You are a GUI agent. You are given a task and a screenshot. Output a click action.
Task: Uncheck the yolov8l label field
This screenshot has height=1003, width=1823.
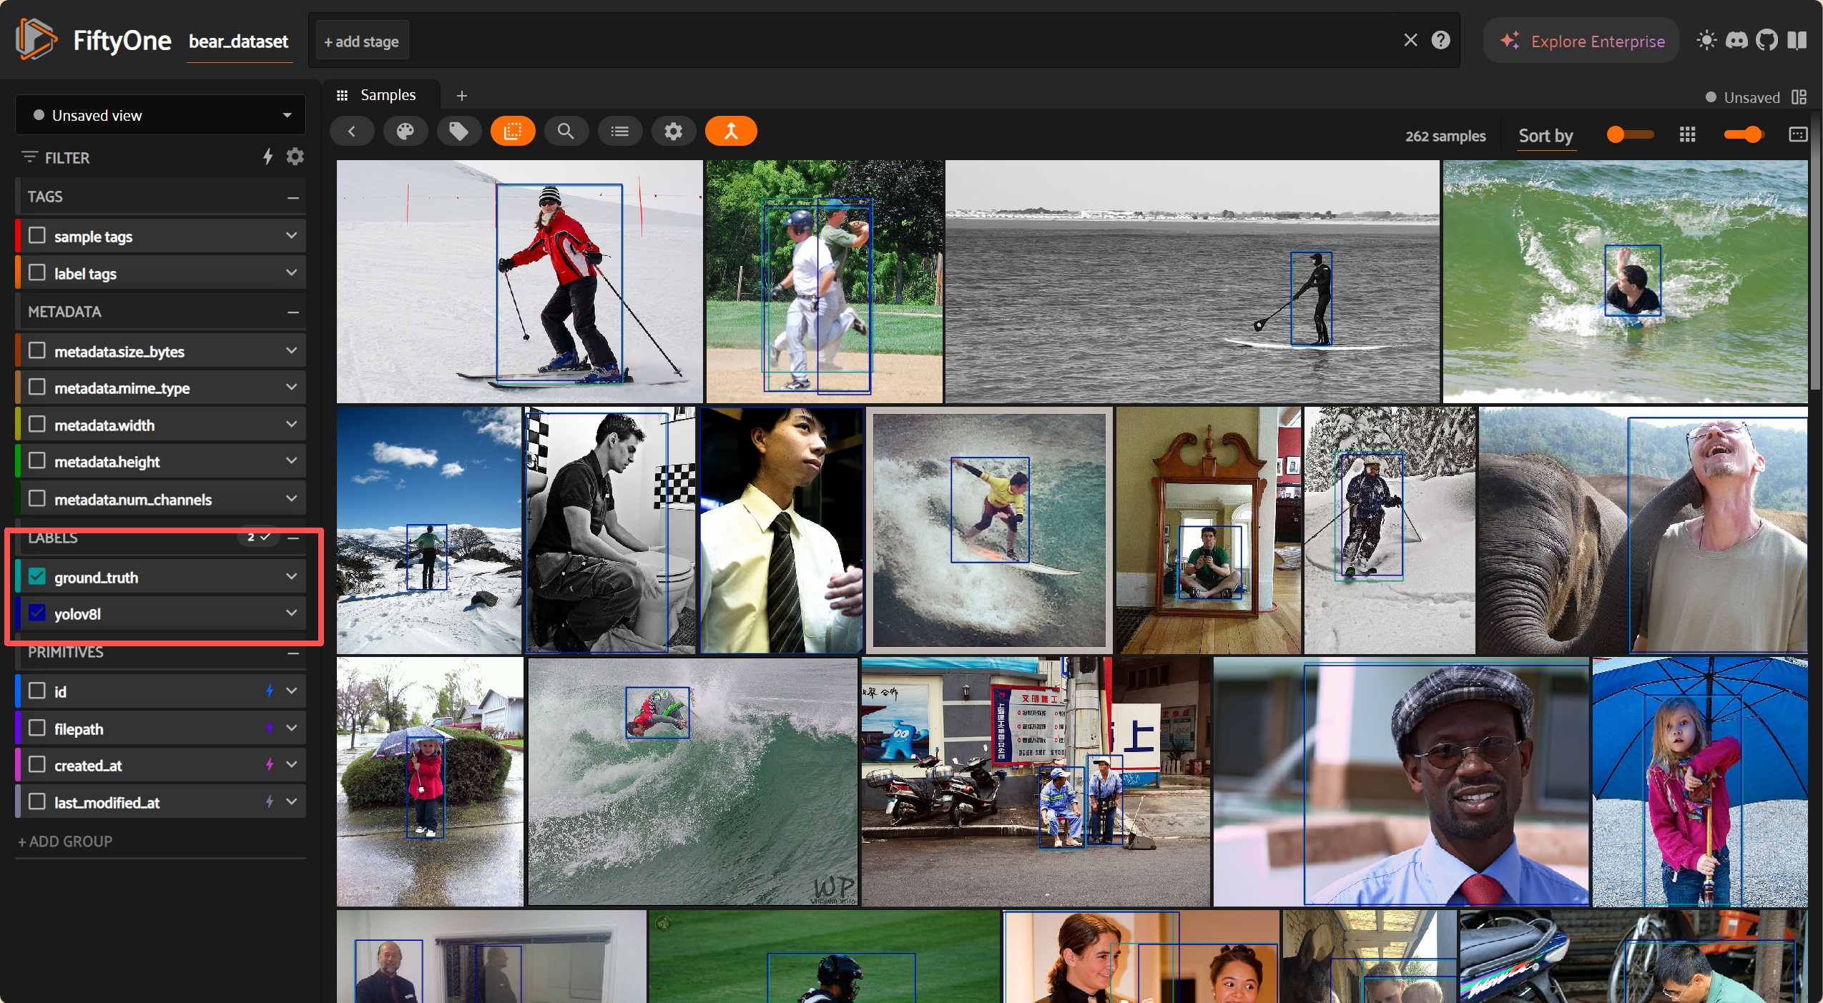coord(37,613)
